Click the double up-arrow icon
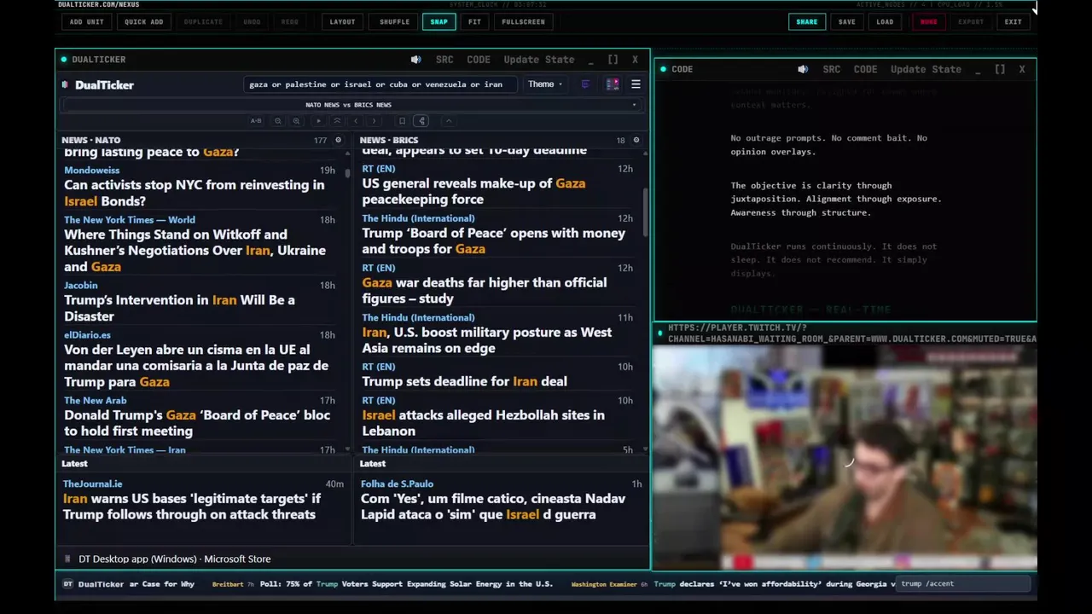The height and width of the screenshot is (614, 1092). pyautogui.click(x=337, y=121)
